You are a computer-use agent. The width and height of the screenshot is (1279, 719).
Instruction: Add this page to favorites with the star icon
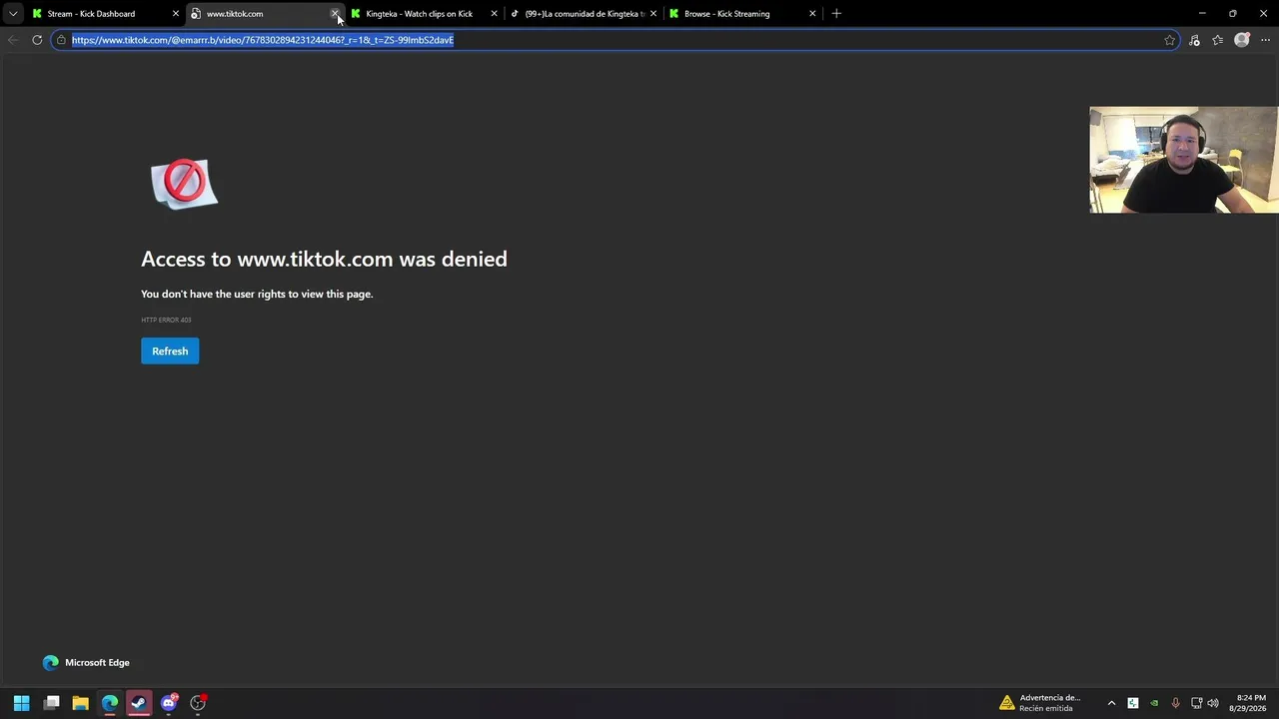point(1169,40)
